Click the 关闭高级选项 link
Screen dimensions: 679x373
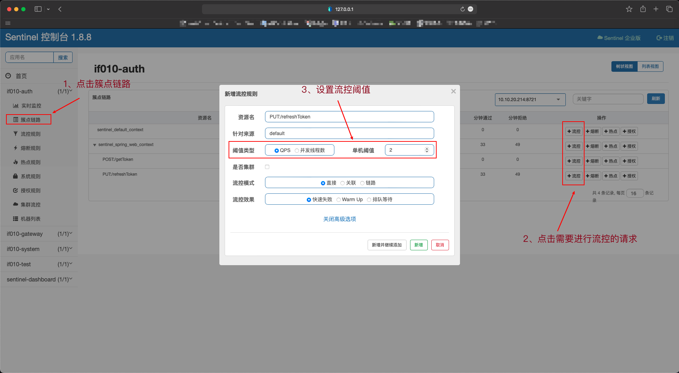pyautogui.click(x=339, y=219)
